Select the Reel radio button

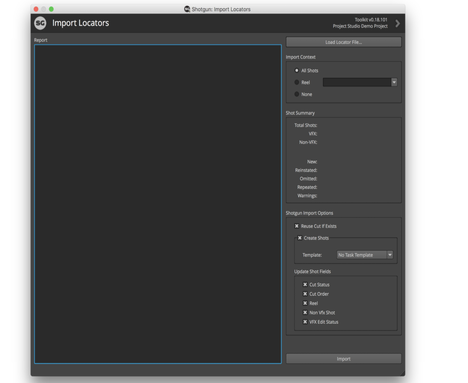click(297, 82)
